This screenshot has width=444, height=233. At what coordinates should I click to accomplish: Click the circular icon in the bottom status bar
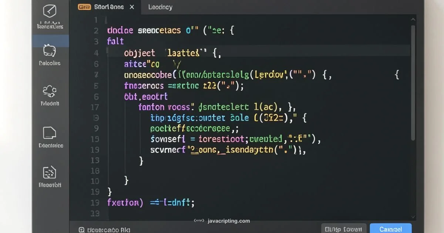(x=83, y=229)
